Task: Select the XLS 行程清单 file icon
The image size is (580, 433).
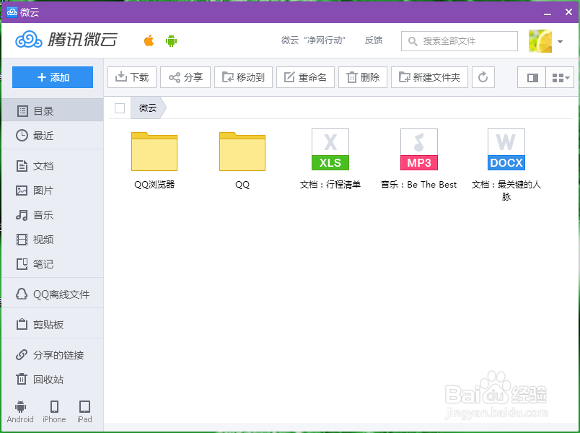Action: click(330, 149)
